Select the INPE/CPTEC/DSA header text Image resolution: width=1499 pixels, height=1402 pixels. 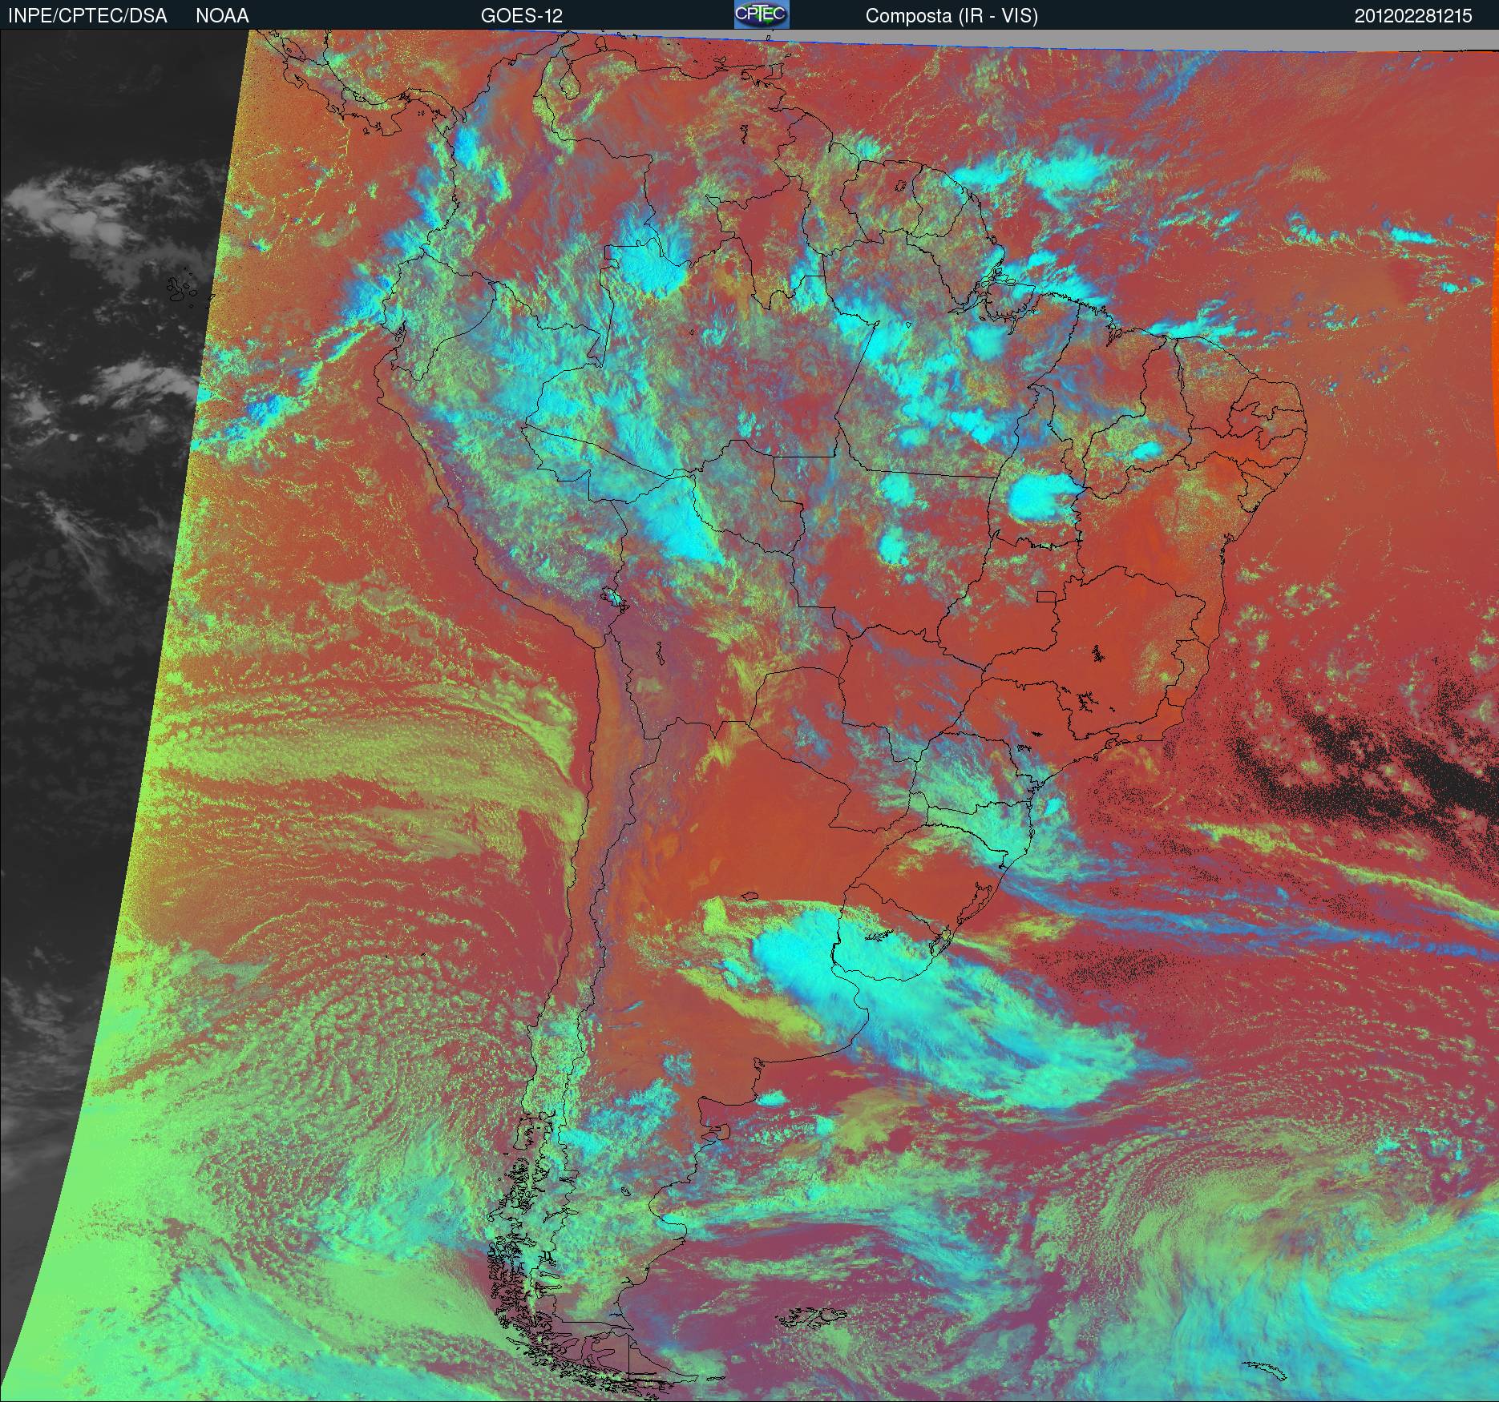87,16
